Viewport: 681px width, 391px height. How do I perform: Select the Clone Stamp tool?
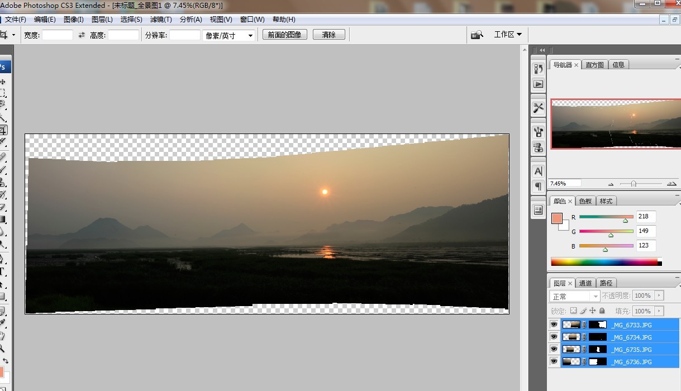[3, 182]
